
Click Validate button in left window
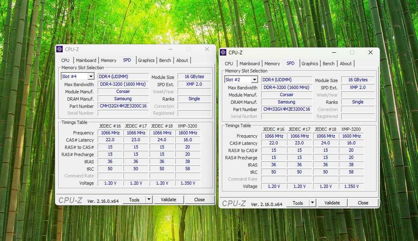point(168,199)
